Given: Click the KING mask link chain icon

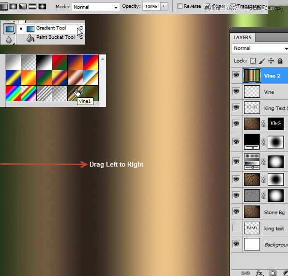Looking at the screenshot, I should click(x=264, y=124).
